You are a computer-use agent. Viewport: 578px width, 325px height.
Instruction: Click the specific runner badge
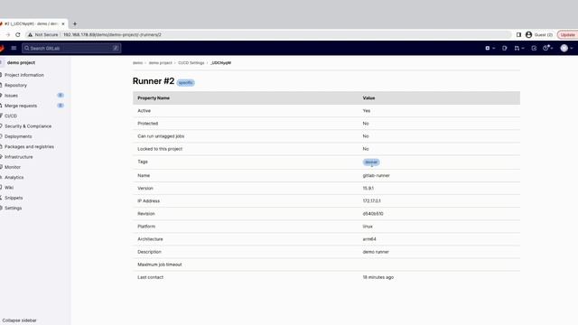click(x=185, y=82)
